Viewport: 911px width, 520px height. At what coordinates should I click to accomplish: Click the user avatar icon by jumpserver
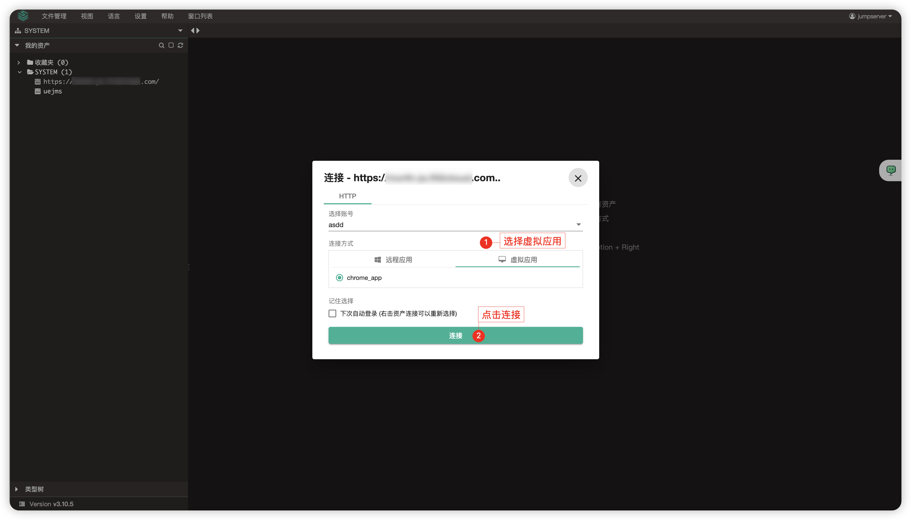pyautogui.click(x=852, y=16)
